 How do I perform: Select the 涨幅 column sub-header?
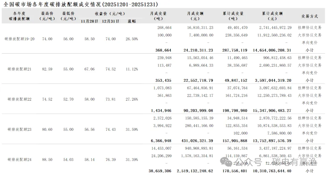(132, 21)
